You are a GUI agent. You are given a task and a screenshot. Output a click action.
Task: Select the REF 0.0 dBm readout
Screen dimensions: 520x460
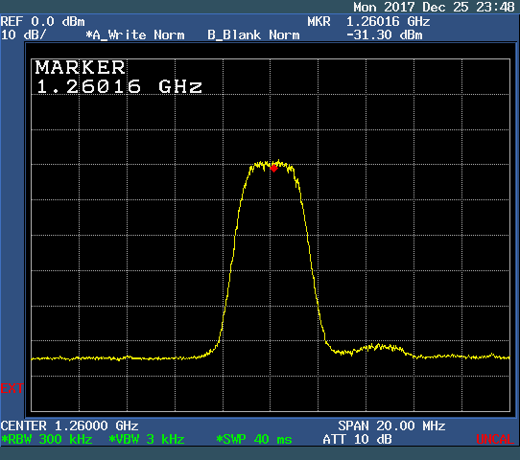(43, 21)
